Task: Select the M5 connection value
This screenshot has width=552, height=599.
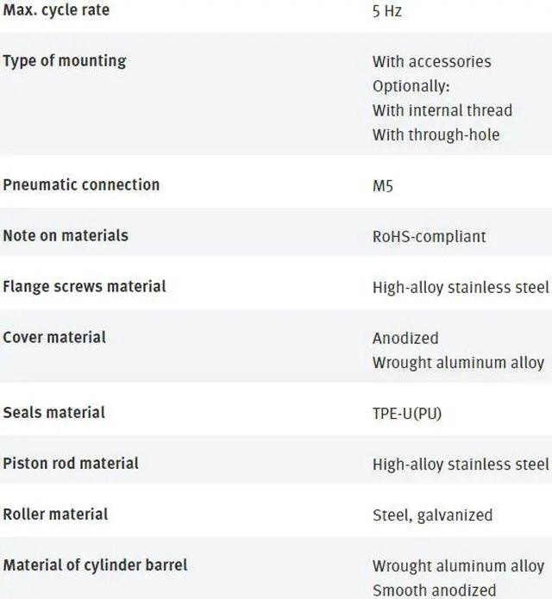Action: pyautogui.click(x=383, y=186)
